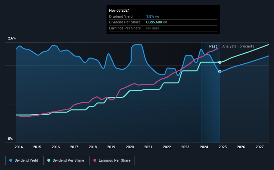Click the Nov 08 2024 tooltip date

[119, 10]
